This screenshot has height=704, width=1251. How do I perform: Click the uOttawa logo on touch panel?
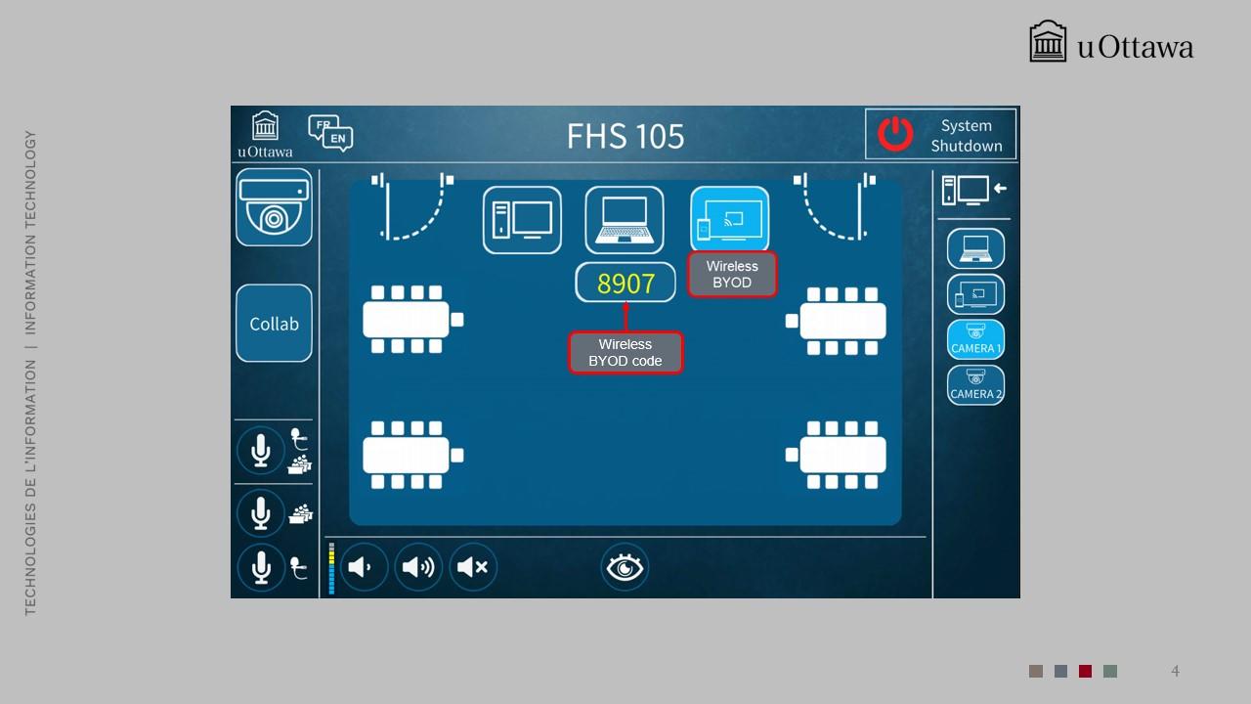[265, 135]
